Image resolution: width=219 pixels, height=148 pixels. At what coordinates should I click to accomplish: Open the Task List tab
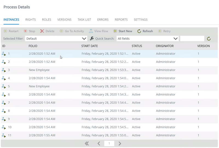[x=84, y=20]
